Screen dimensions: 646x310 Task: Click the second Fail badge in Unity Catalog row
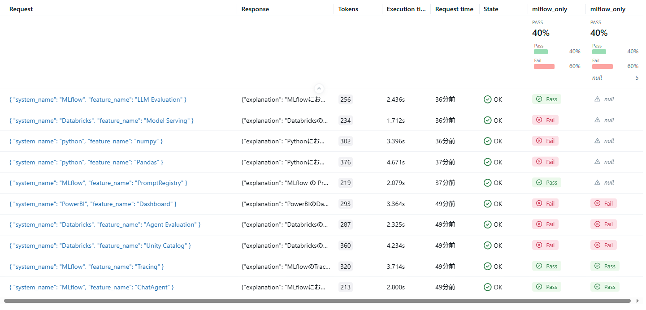tap(603, 245)
